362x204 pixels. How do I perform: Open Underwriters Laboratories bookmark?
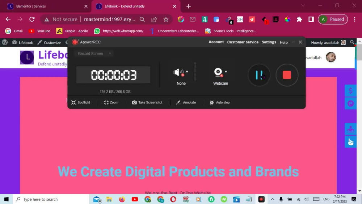[x=174, y=31]
